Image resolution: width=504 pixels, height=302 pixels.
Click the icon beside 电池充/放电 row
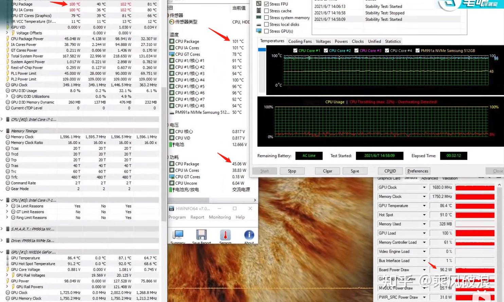172,190
